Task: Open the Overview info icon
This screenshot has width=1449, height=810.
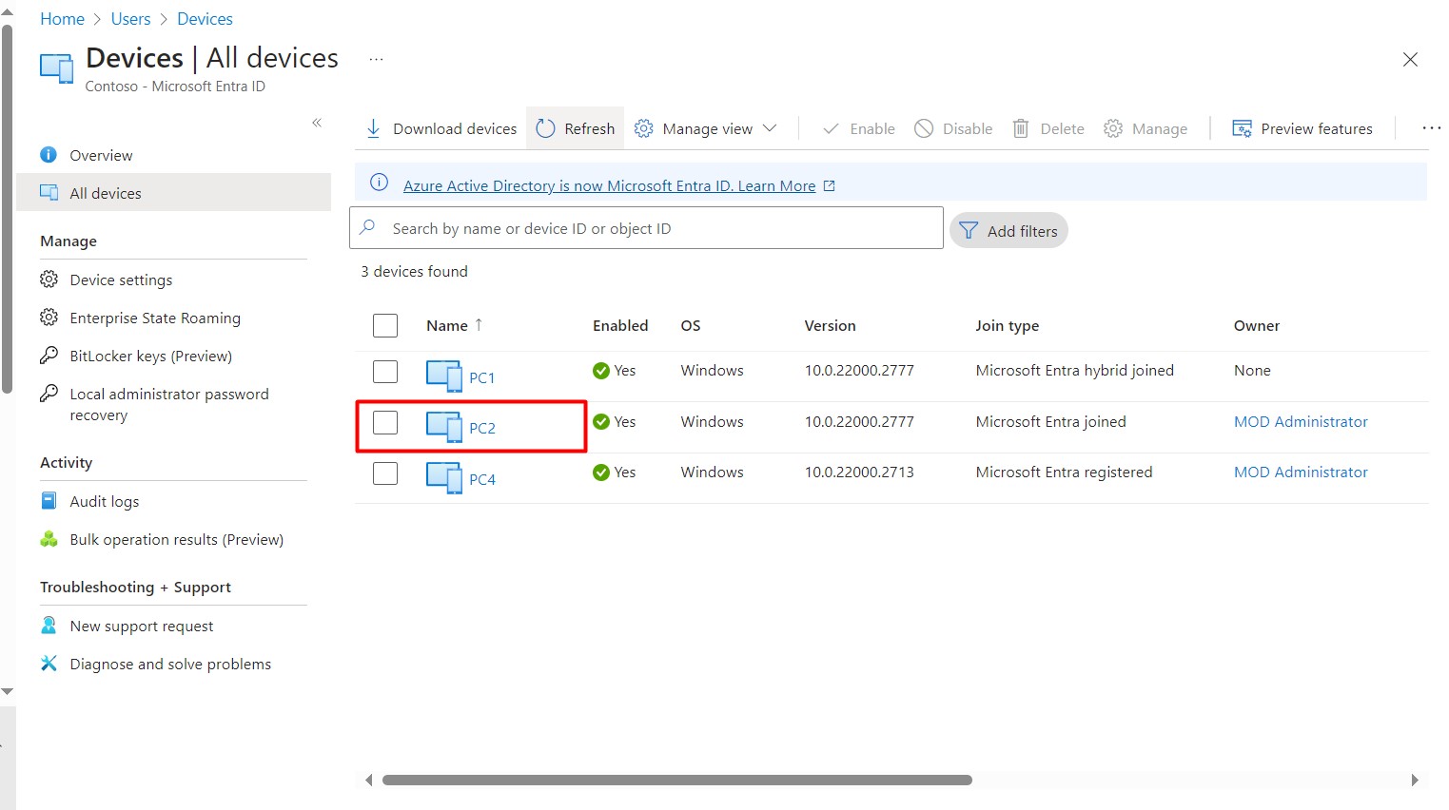Action: 49,154
